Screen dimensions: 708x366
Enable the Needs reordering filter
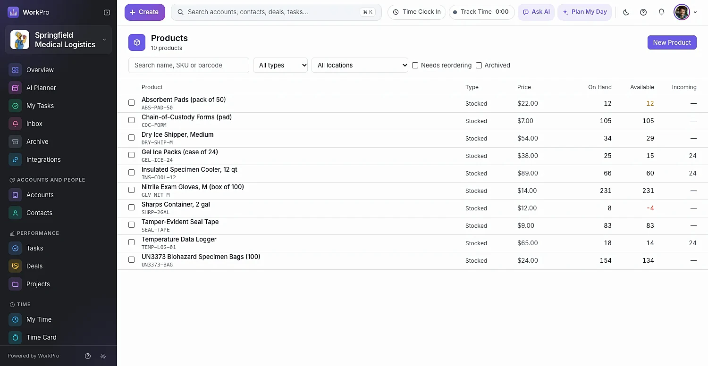415,66
